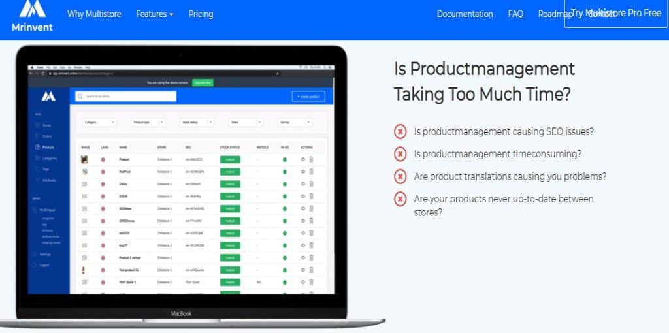Viewport: 669px width, 333px height.
Task: Click the NAME column header in demo table
Action: (123, 148)
